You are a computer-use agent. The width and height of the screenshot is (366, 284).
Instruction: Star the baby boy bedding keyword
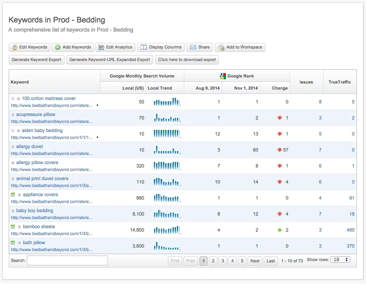tap(13, 210)
